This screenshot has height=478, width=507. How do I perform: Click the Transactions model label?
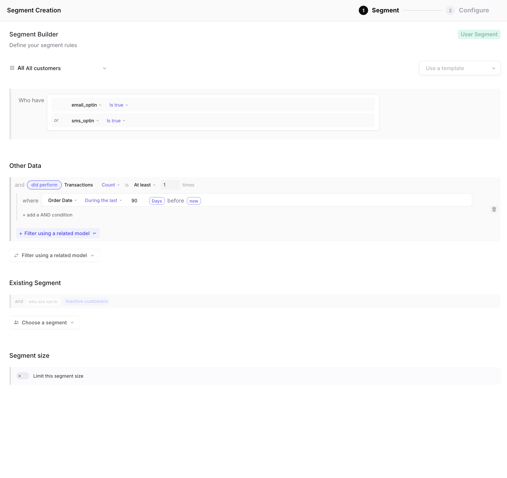pos(78,185)
